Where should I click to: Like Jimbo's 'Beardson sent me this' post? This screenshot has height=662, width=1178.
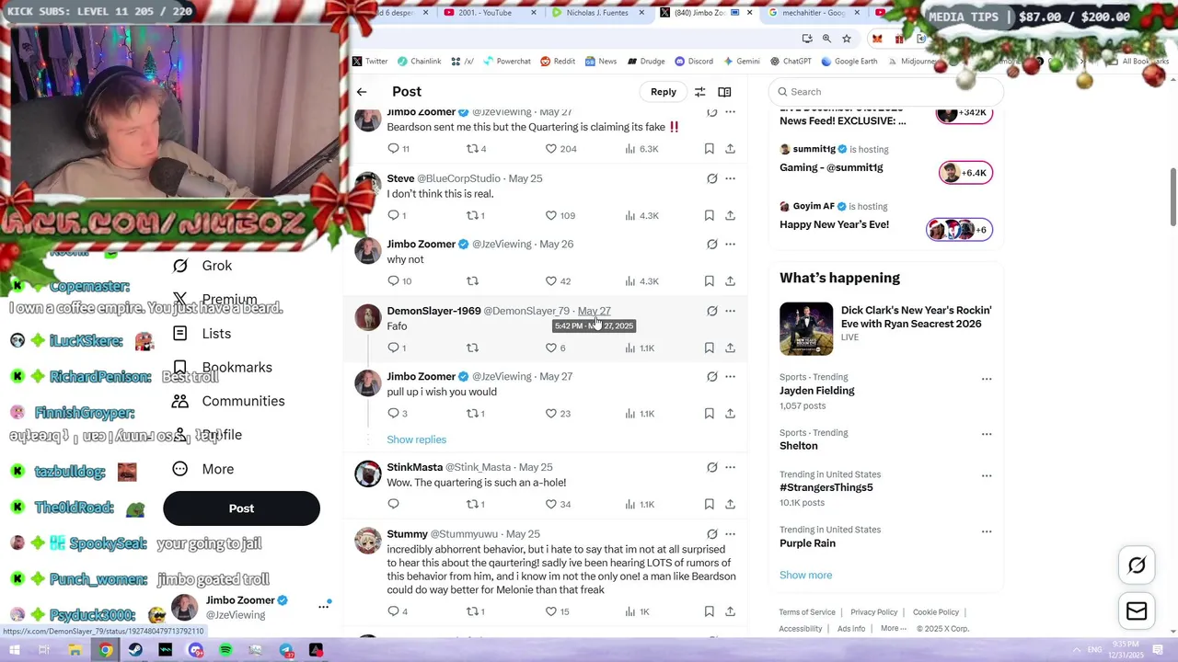tap(560, 149)
